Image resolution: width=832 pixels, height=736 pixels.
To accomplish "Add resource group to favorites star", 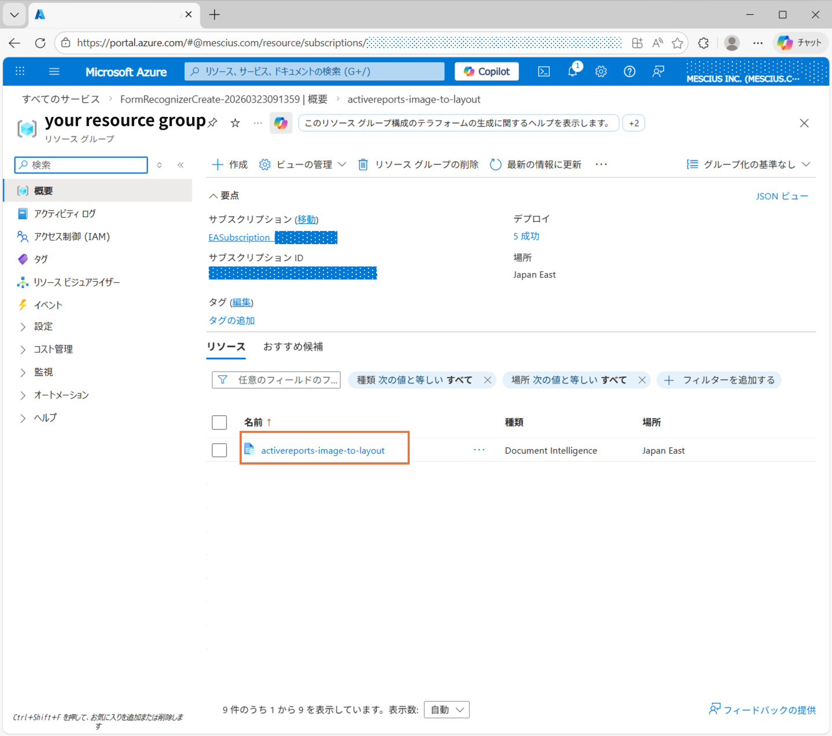I will tap(235, 123).
